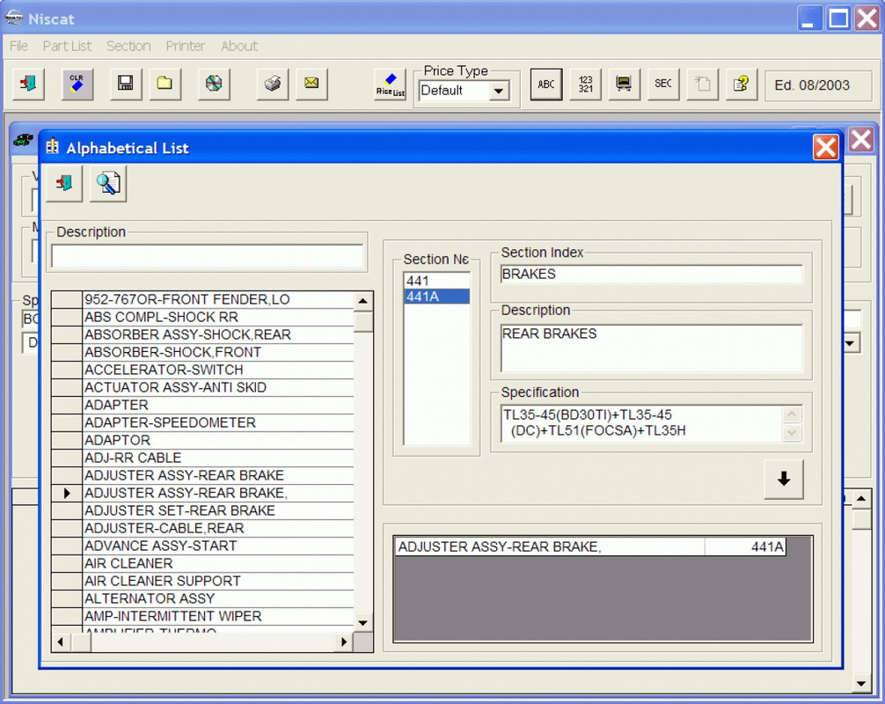The height and width of the screenshot is (704, 885).
Task: Select ALTERNATOR ASSY row in parts list
Action: (x=218, y=598)
